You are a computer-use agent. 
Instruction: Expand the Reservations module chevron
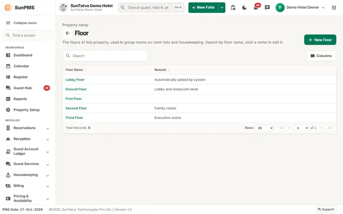click(x=48, y=128)
